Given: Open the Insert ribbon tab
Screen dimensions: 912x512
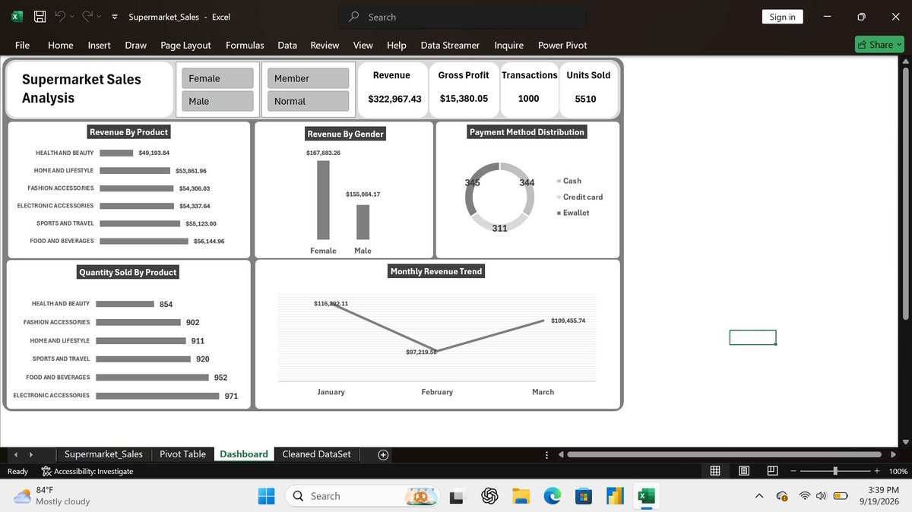Looking at the screenshot, I should coord(99,45).
